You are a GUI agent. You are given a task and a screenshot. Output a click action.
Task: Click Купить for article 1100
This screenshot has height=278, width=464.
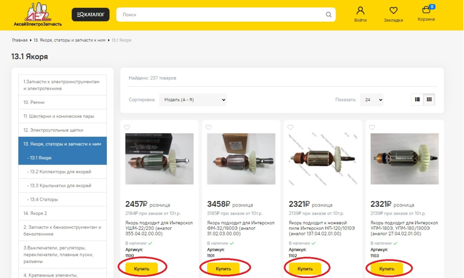pyautogui.click(x=142, y=269)
